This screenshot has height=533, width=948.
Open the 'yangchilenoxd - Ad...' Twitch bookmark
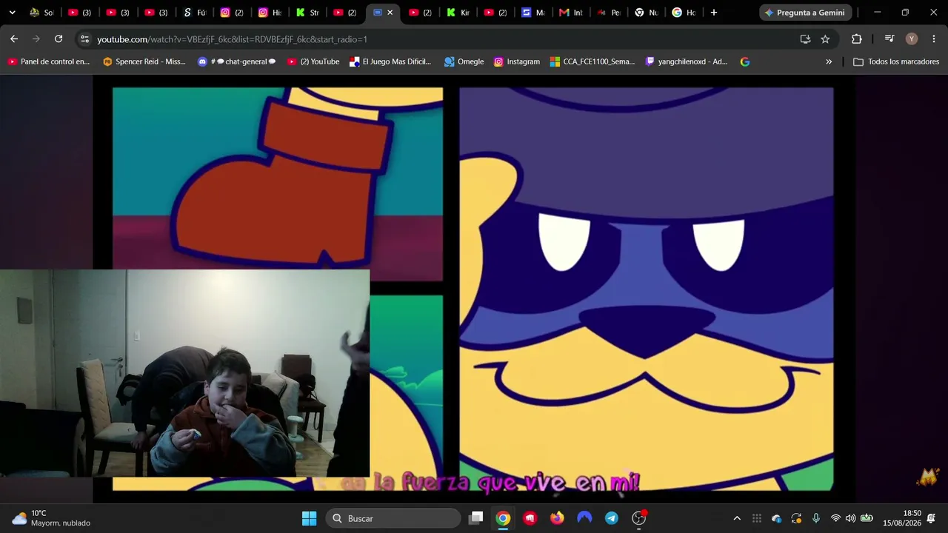tap(687, 61)
